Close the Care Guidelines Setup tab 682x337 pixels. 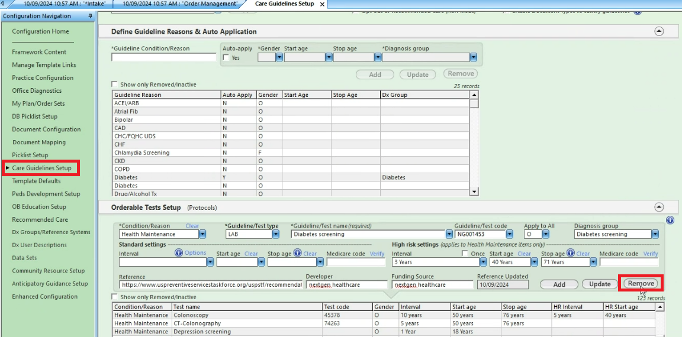pyautogui.click(x=322, y=4)
